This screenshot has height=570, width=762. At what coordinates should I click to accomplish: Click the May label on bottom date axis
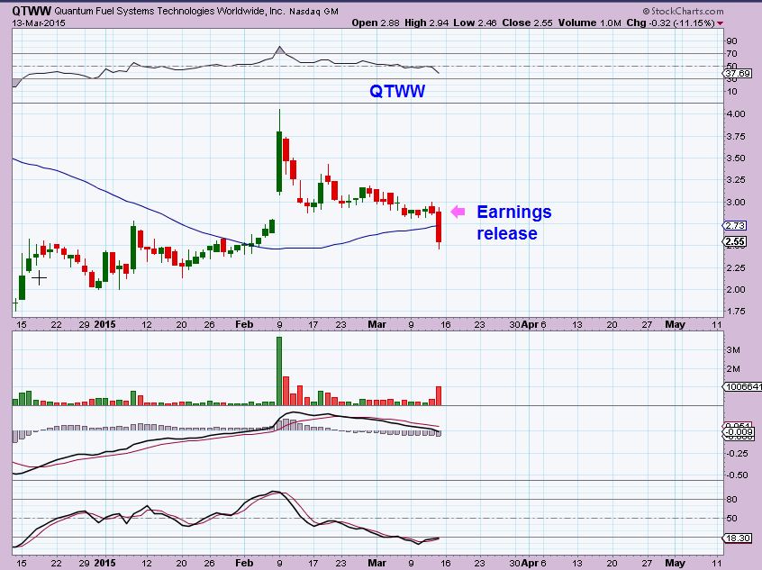pos(675,563)
